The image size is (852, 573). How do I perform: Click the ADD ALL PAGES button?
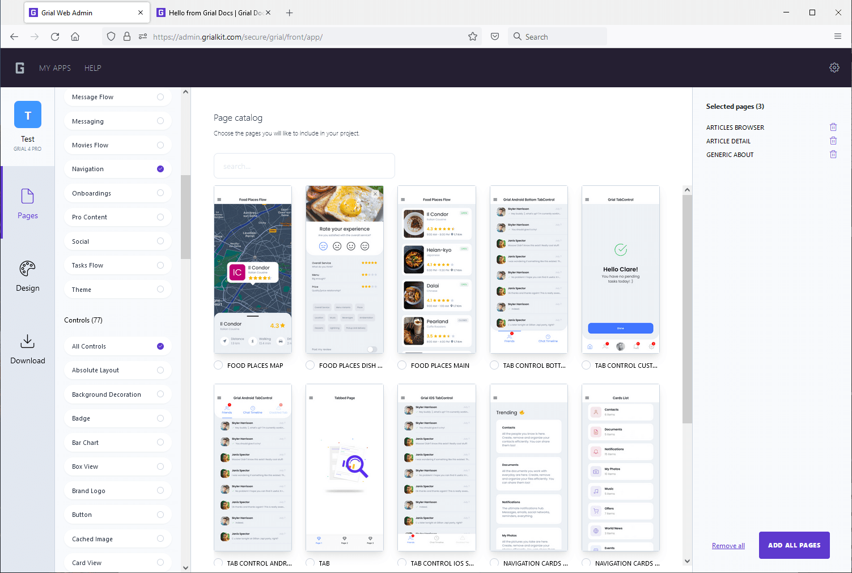pos(794,545)
